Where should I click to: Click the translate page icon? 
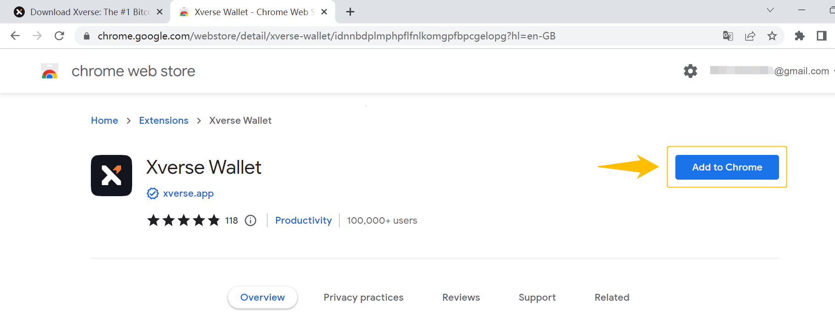pyautogui.click(x=728, y=36)
